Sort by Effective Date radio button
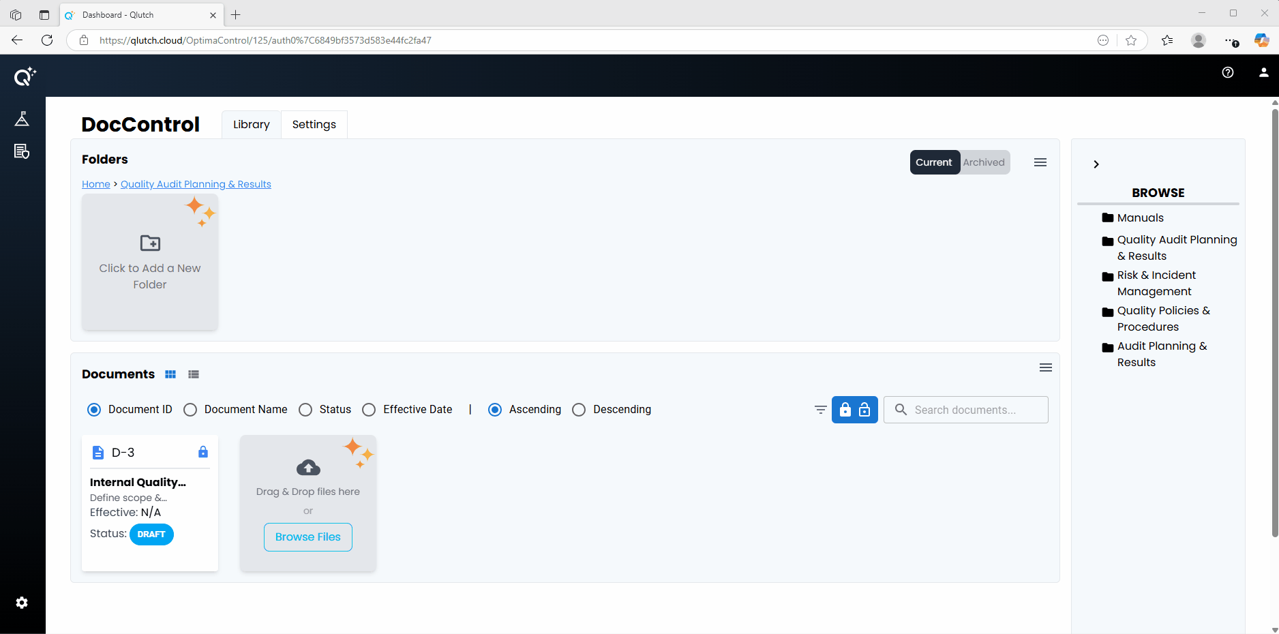1279x634 pixels. [x=369, y=410]
